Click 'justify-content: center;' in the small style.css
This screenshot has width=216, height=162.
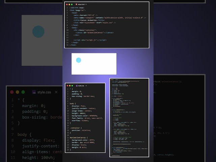pos(83,108)
